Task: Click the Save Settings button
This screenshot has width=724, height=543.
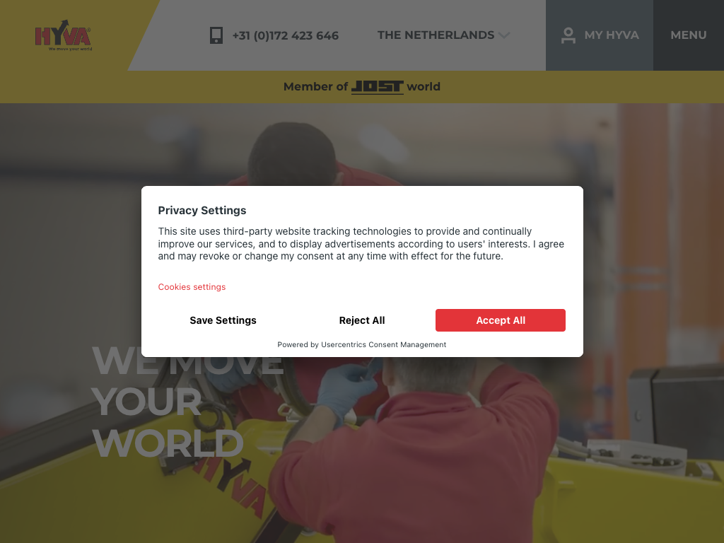Action: click(223, 320)
